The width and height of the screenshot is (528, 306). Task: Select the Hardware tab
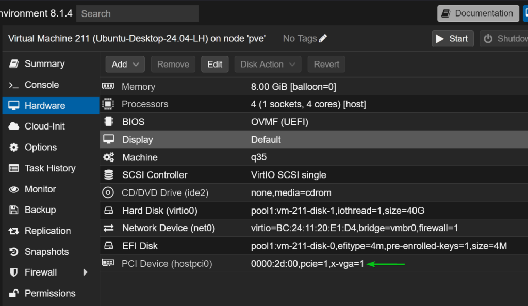(51, 105)
